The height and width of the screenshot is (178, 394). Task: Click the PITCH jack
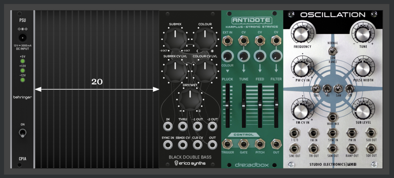(260, 144)
